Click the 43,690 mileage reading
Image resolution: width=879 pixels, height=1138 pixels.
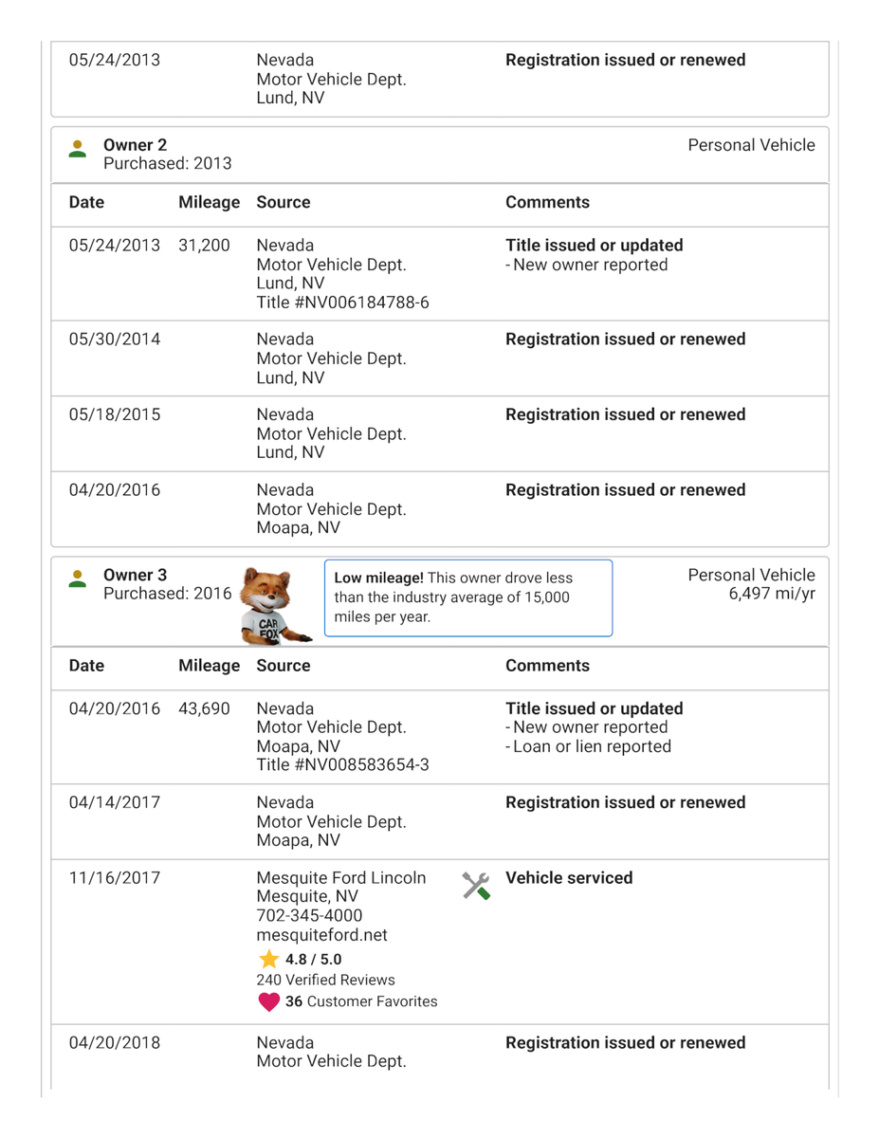(x=203, y=708)
